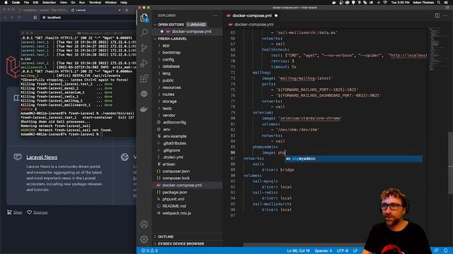This screenshot has width=453, height=254.
Task: Open Accounts icon in activity bar
Action: [x=144, y=224]
